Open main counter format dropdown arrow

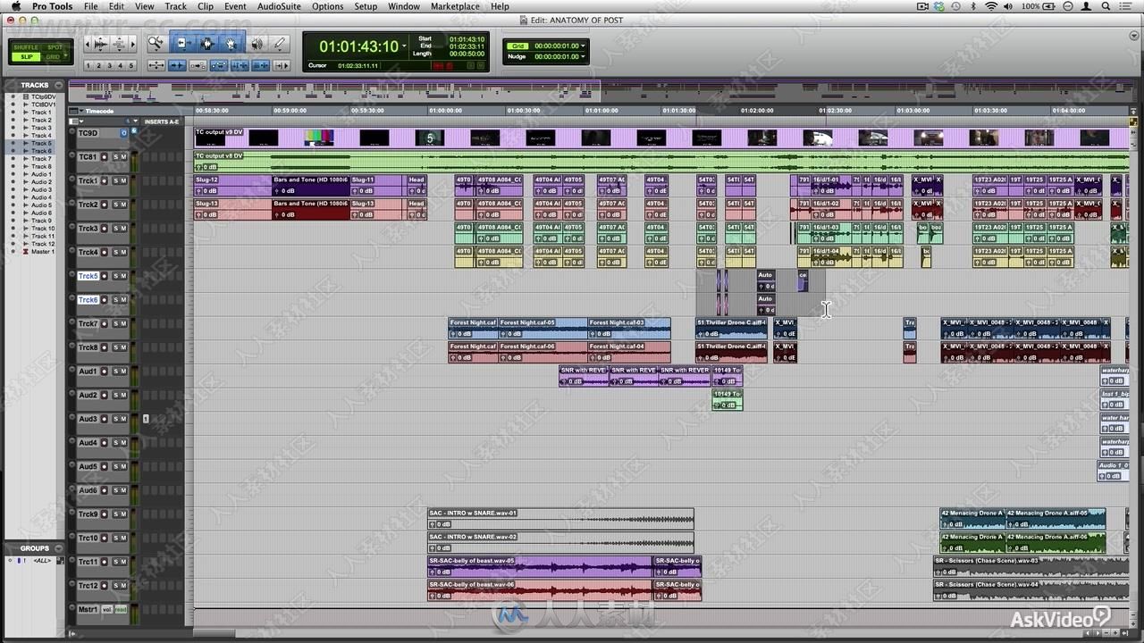(x=404, y=46)
